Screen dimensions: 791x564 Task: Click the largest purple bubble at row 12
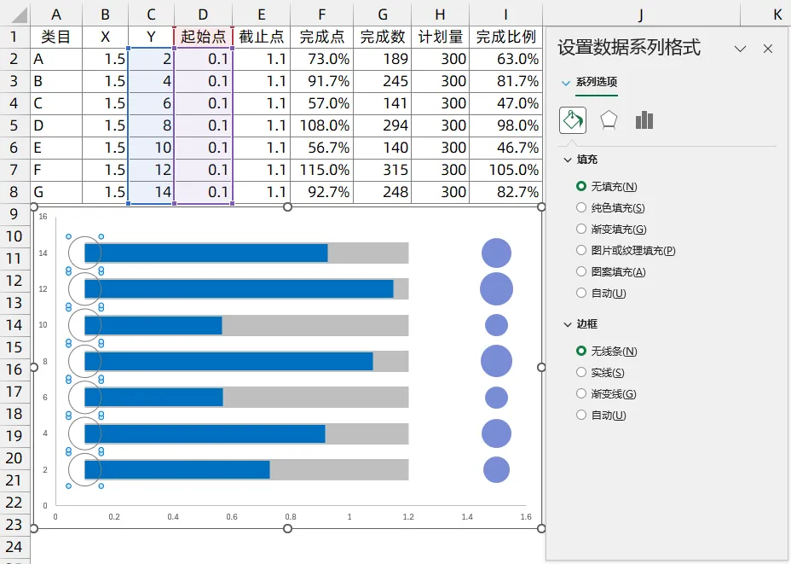pos(496,288)
